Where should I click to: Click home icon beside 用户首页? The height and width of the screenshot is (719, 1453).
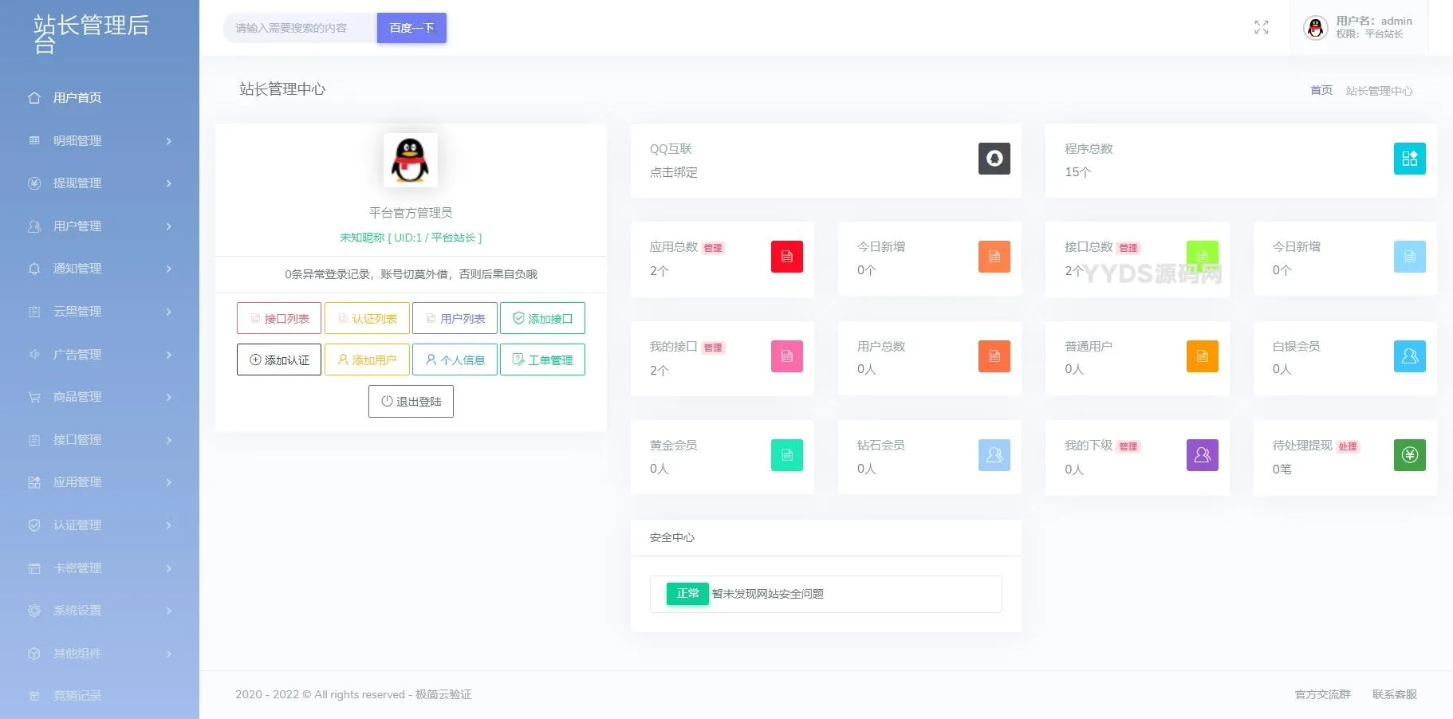coord(34,98)
